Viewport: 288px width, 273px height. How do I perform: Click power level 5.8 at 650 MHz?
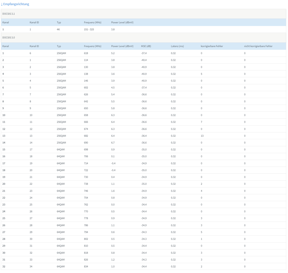coord(113,108)
